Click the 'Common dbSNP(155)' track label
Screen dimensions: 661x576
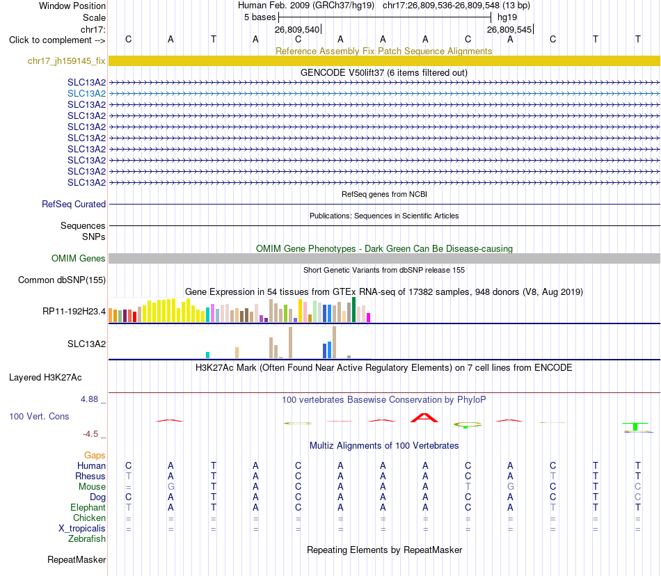click(x=61, y=280)
